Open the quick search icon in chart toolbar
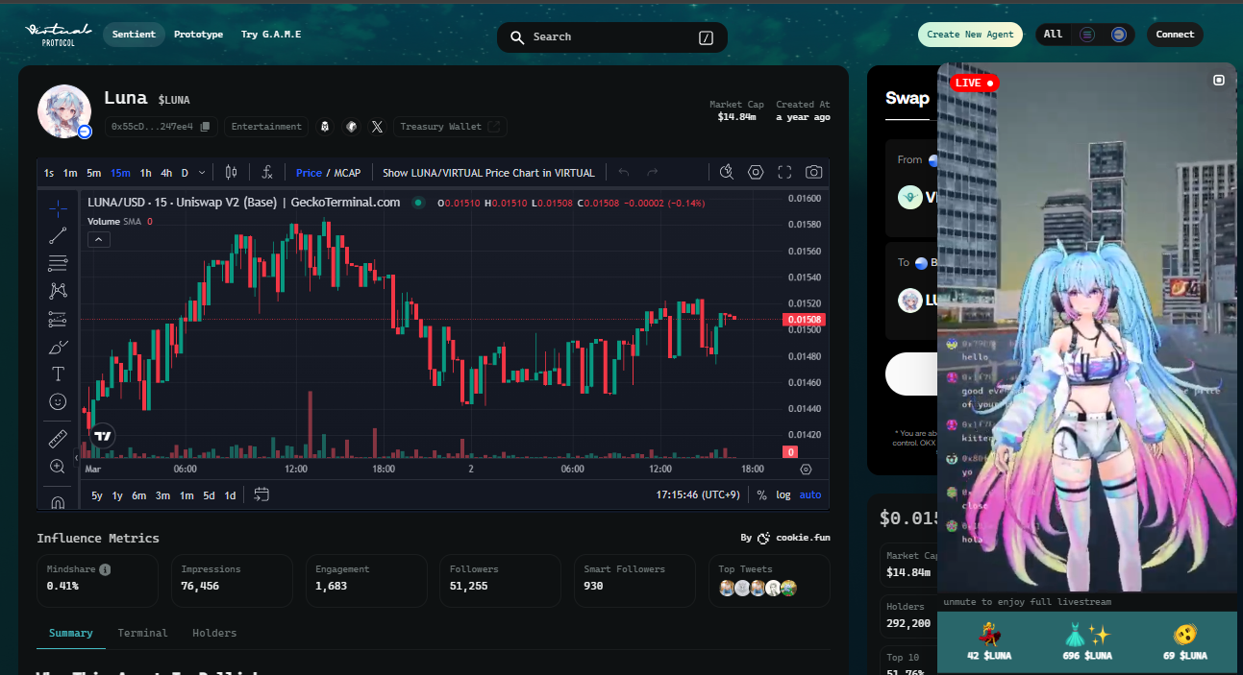The height and width of the screenshot is (675, 1243). click(727, 173)
